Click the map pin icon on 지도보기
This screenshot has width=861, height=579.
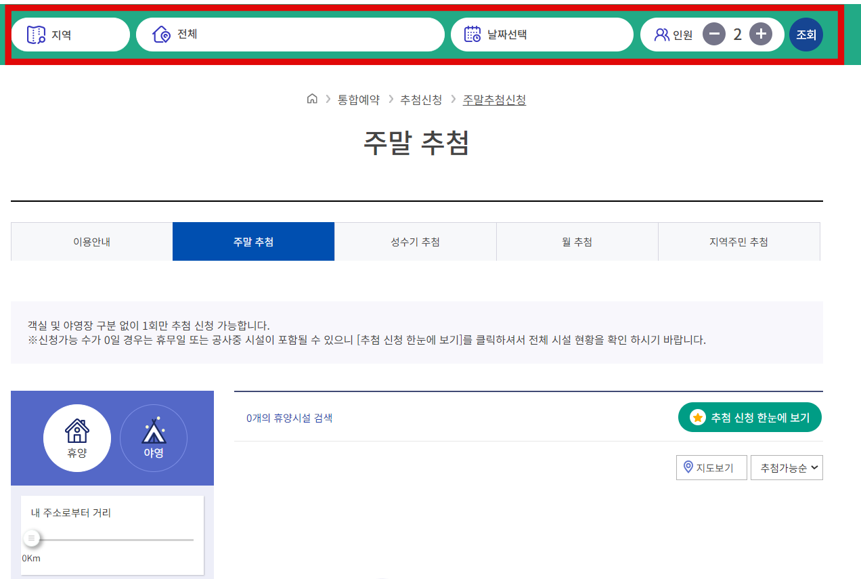[x=687, y=467]
